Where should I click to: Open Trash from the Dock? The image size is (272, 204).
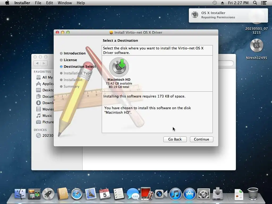(x=253, y=194)
